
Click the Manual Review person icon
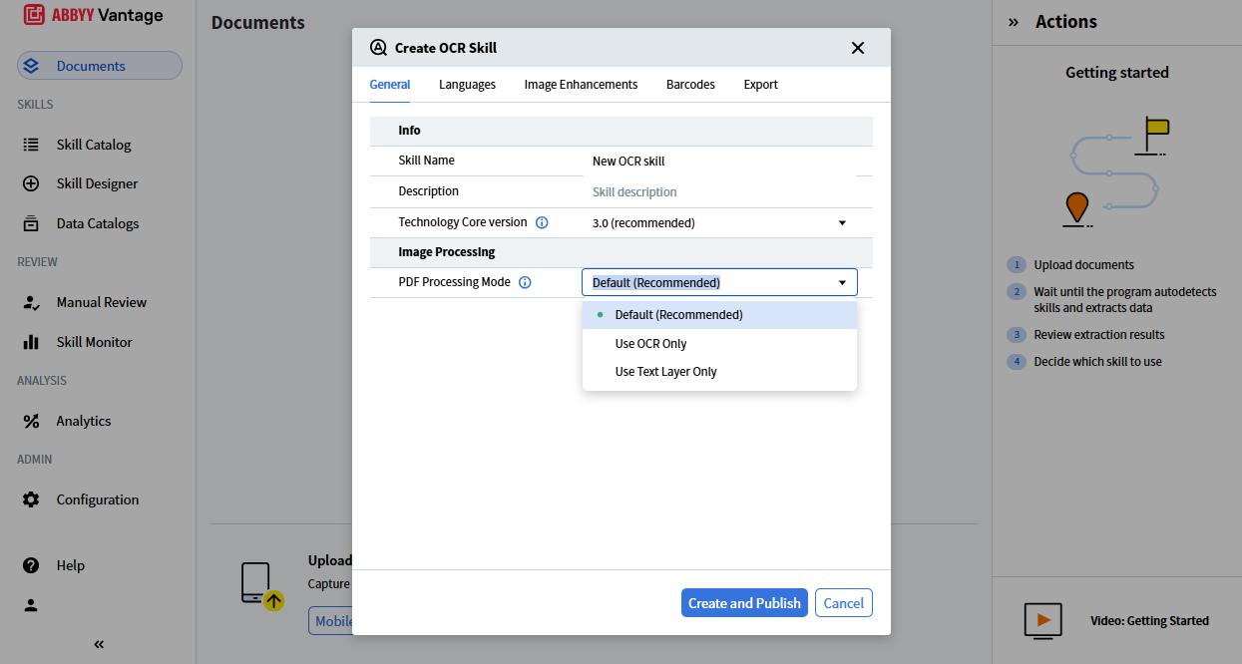31,302
